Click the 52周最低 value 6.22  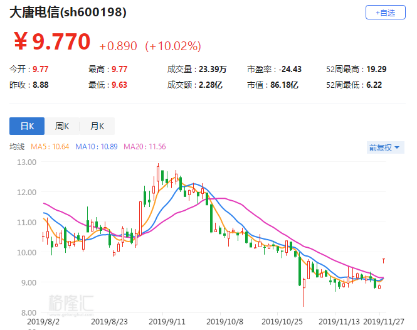click(x=374, y=85)
